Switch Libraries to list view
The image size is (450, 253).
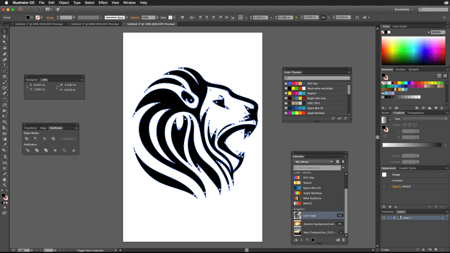coord(343,162)
